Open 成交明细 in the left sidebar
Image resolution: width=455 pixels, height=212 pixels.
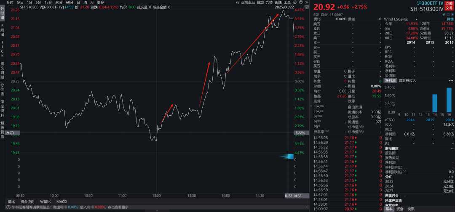[2, 70]
